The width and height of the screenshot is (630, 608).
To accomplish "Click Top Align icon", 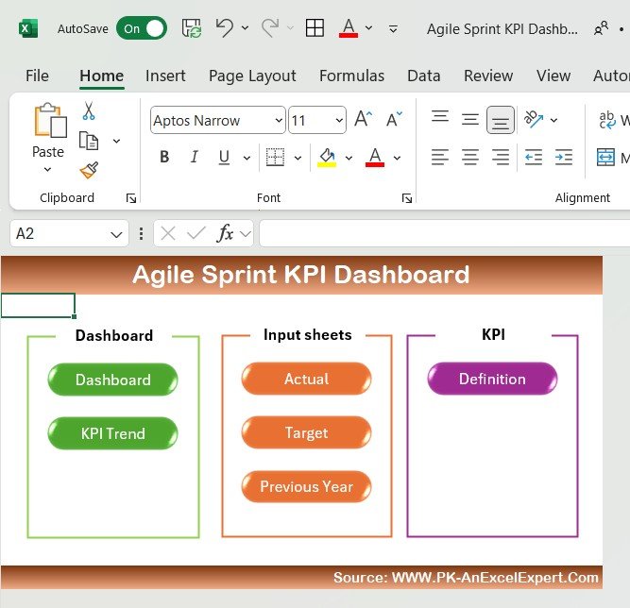I will [440, 116].
